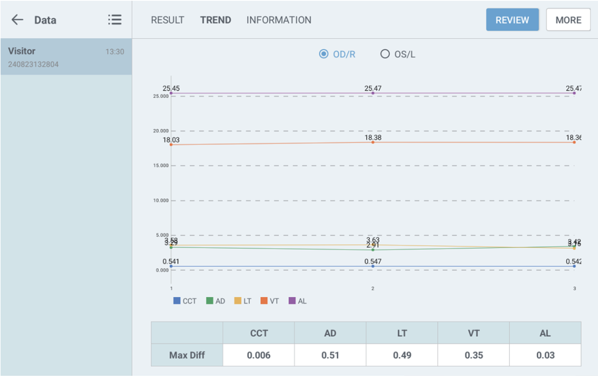Toggle the CCT blue legend swatch
This screenshot has width=598, height=376.
pos(177,301)
